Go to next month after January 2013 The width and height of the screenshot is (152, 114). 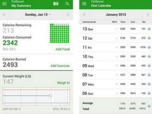coord(148,15)
